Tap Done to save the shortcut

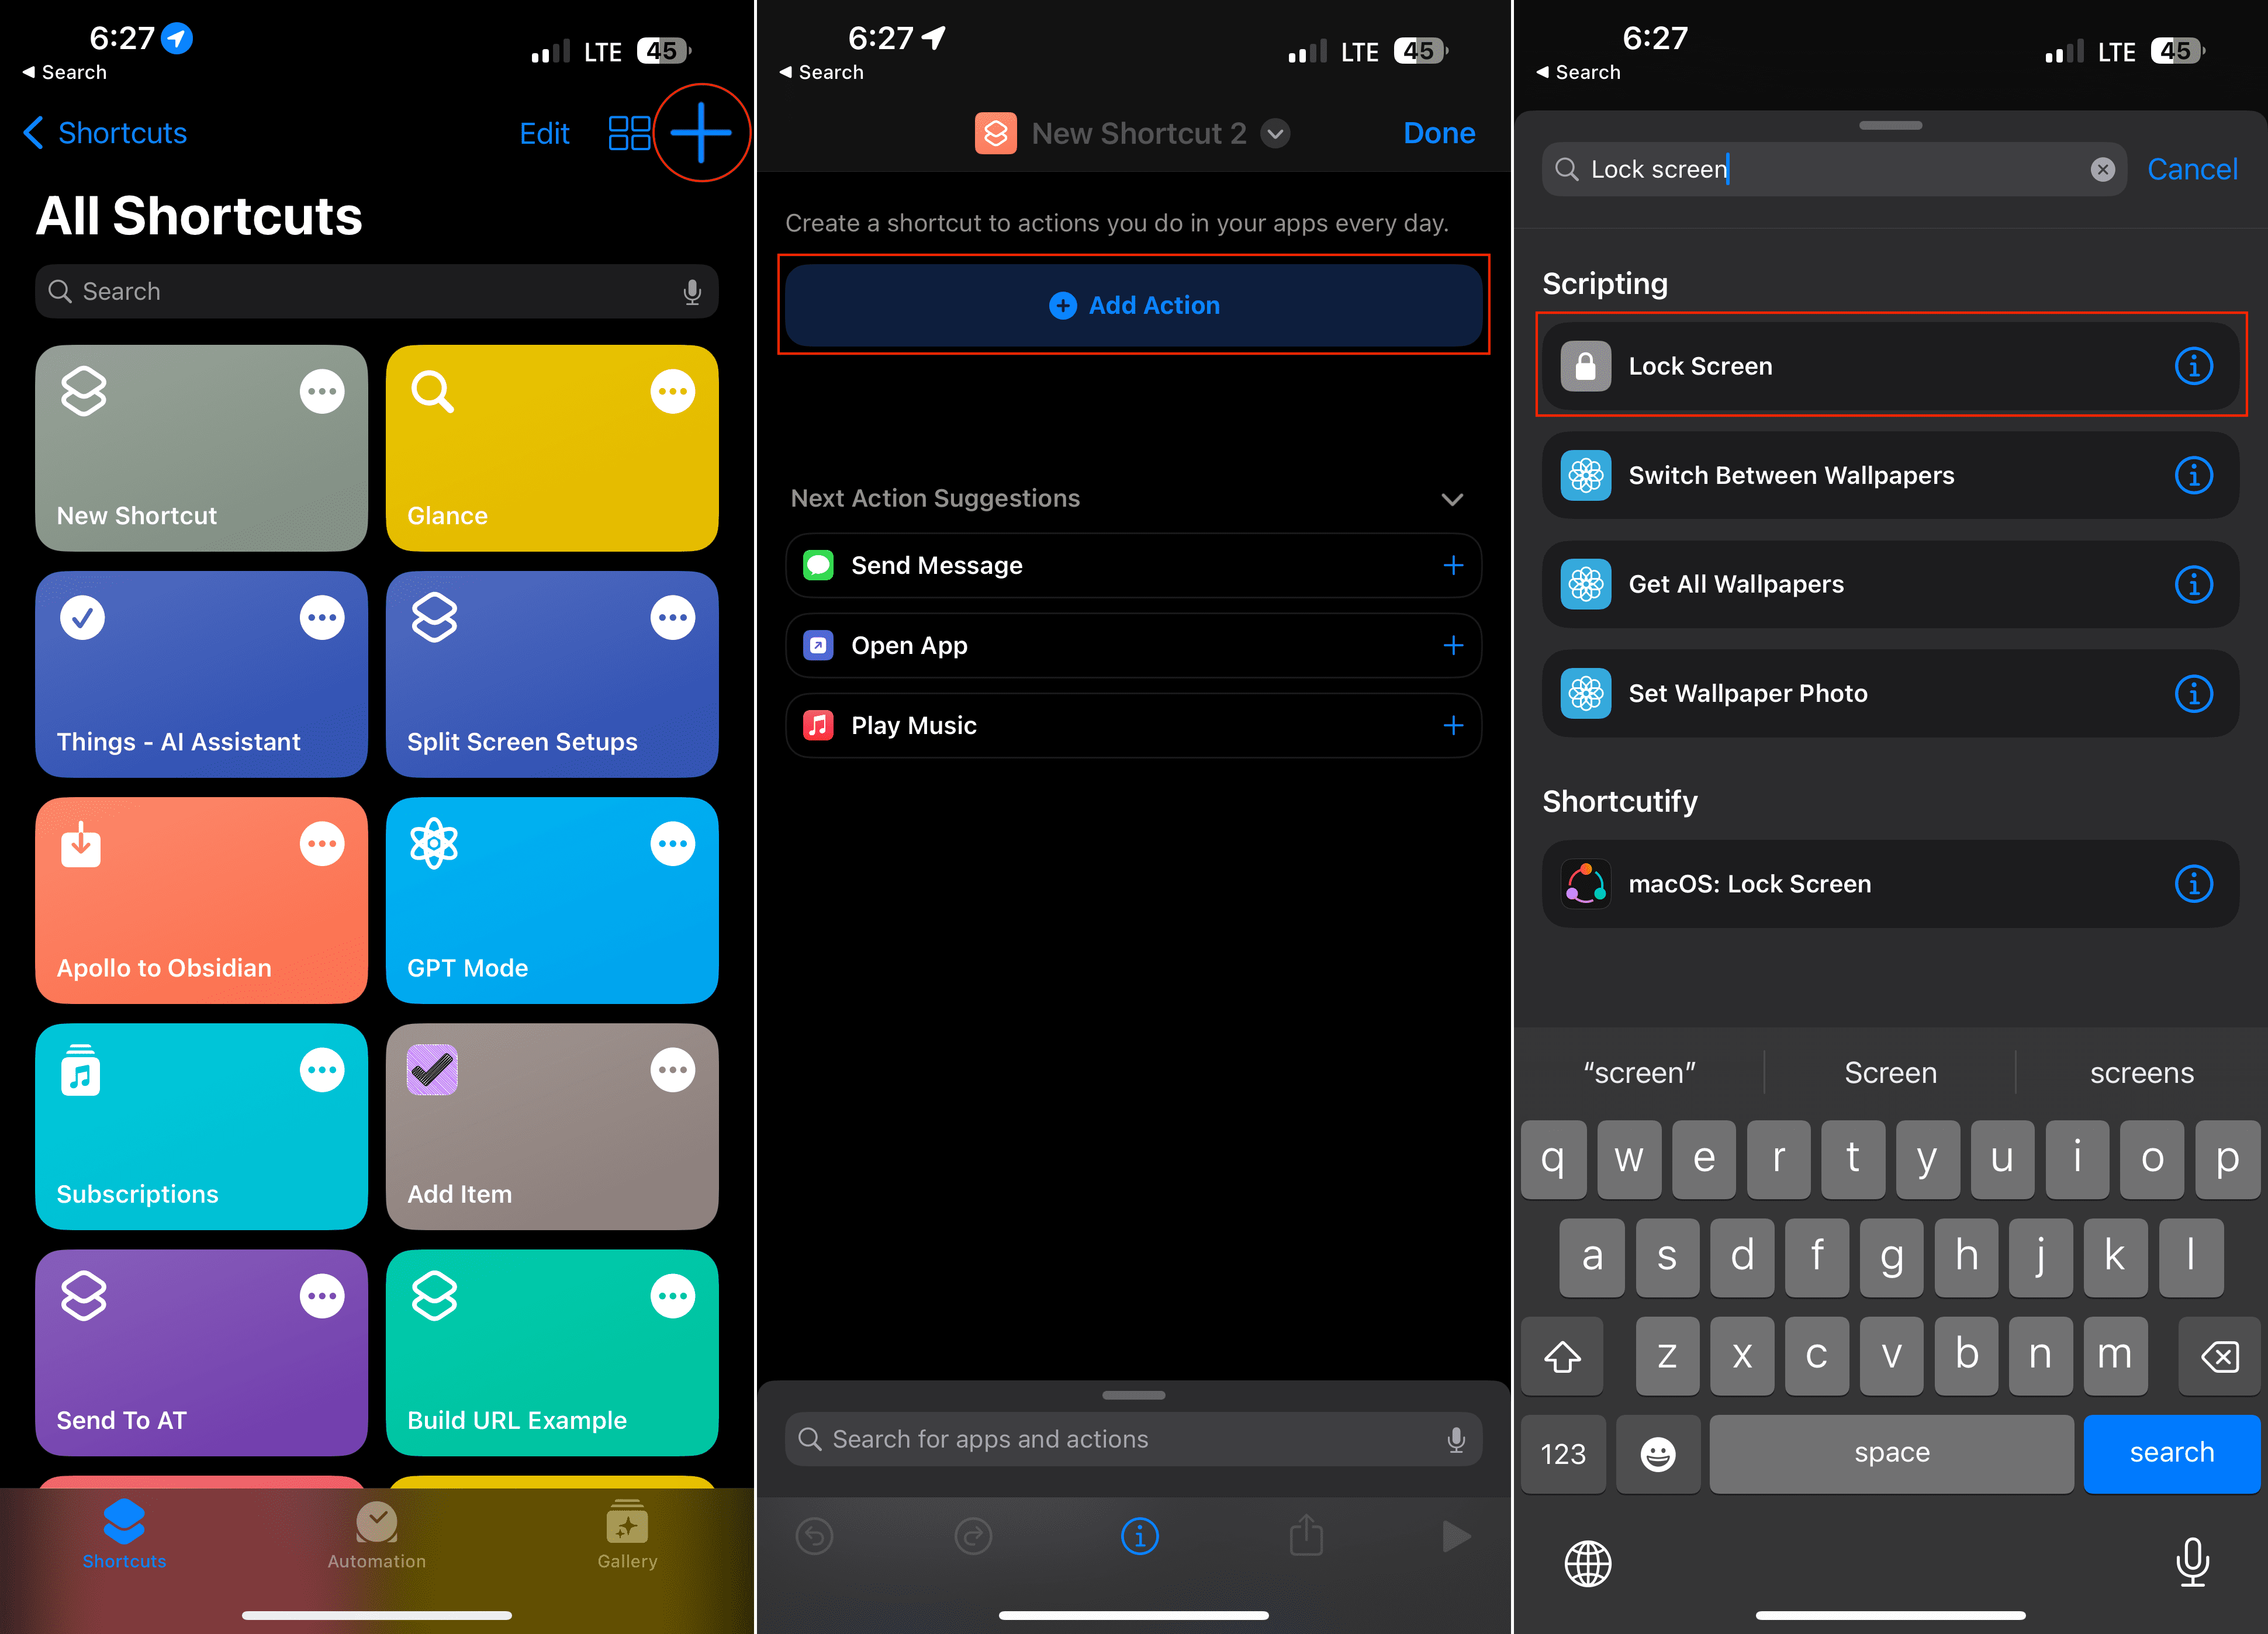point(1439,132)
